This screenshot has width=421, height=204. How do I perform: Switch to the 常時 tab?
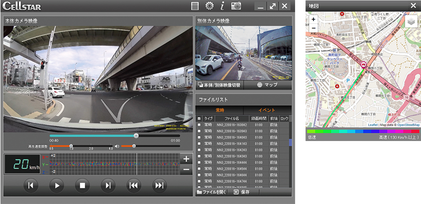219,110
